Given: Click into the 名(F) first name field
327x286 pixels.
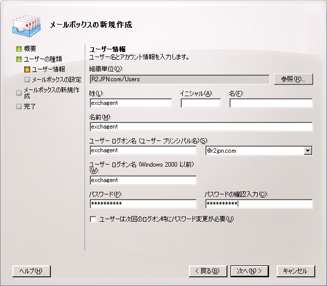Looking at the screenshot, I should (271, 103).
